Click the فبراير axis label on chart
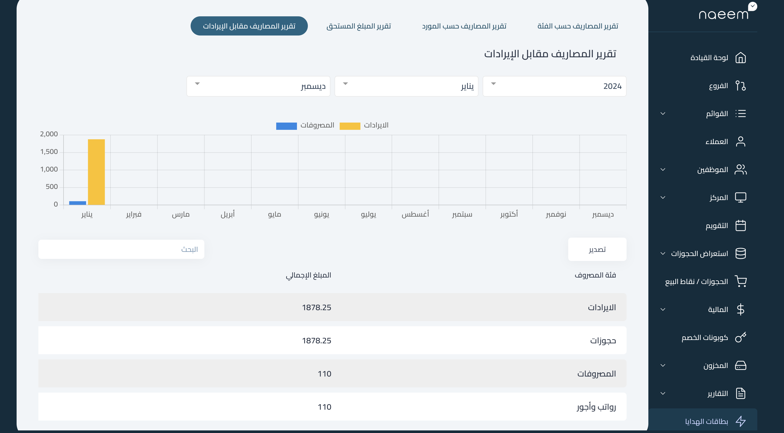 coord(134,214)
